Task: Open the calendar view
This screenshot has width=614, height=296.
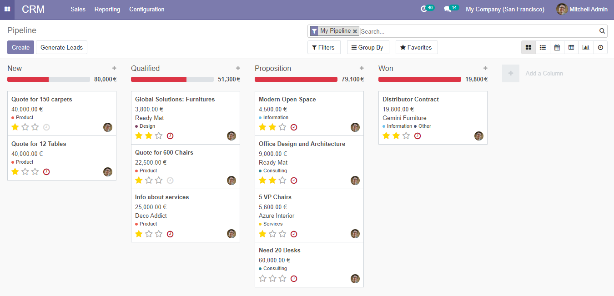Action: coord(557,47)
